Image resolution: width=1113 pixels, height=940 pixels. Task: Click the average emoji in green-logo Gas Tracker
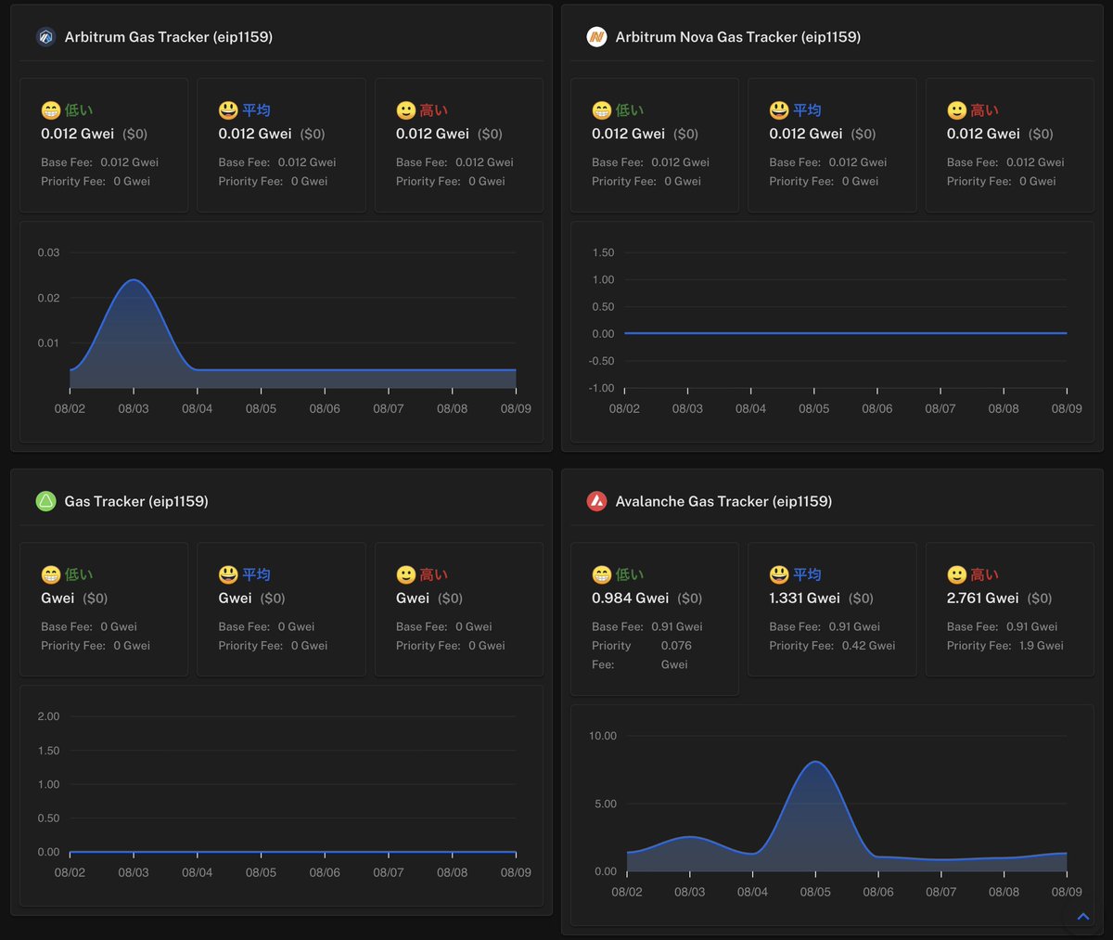point(228,575)
